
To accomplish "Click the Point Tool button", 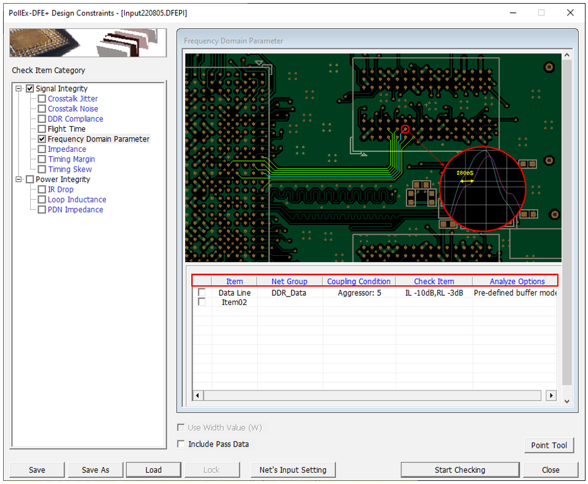I will pos(549,445).
